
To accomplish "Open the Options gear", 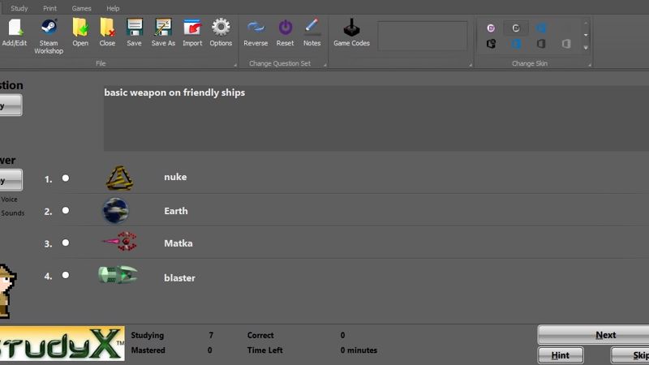I will click(x=221, y=32).
